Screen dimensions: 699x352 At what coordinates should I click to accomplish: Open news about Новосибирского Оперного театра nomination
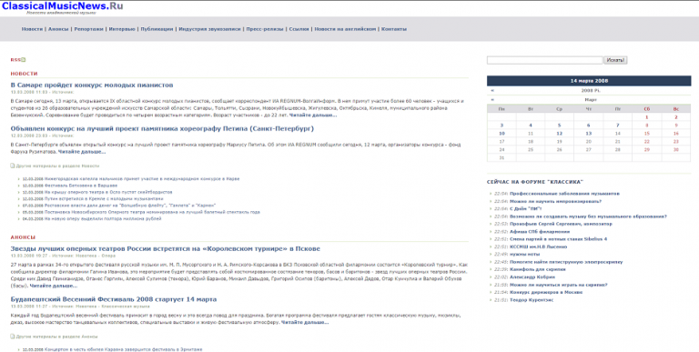(152, 212)
